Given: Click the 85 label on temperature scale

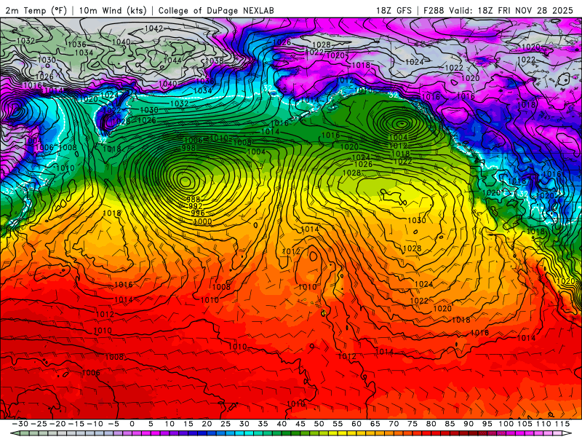Looking at the screenshot, I should 450,424.
